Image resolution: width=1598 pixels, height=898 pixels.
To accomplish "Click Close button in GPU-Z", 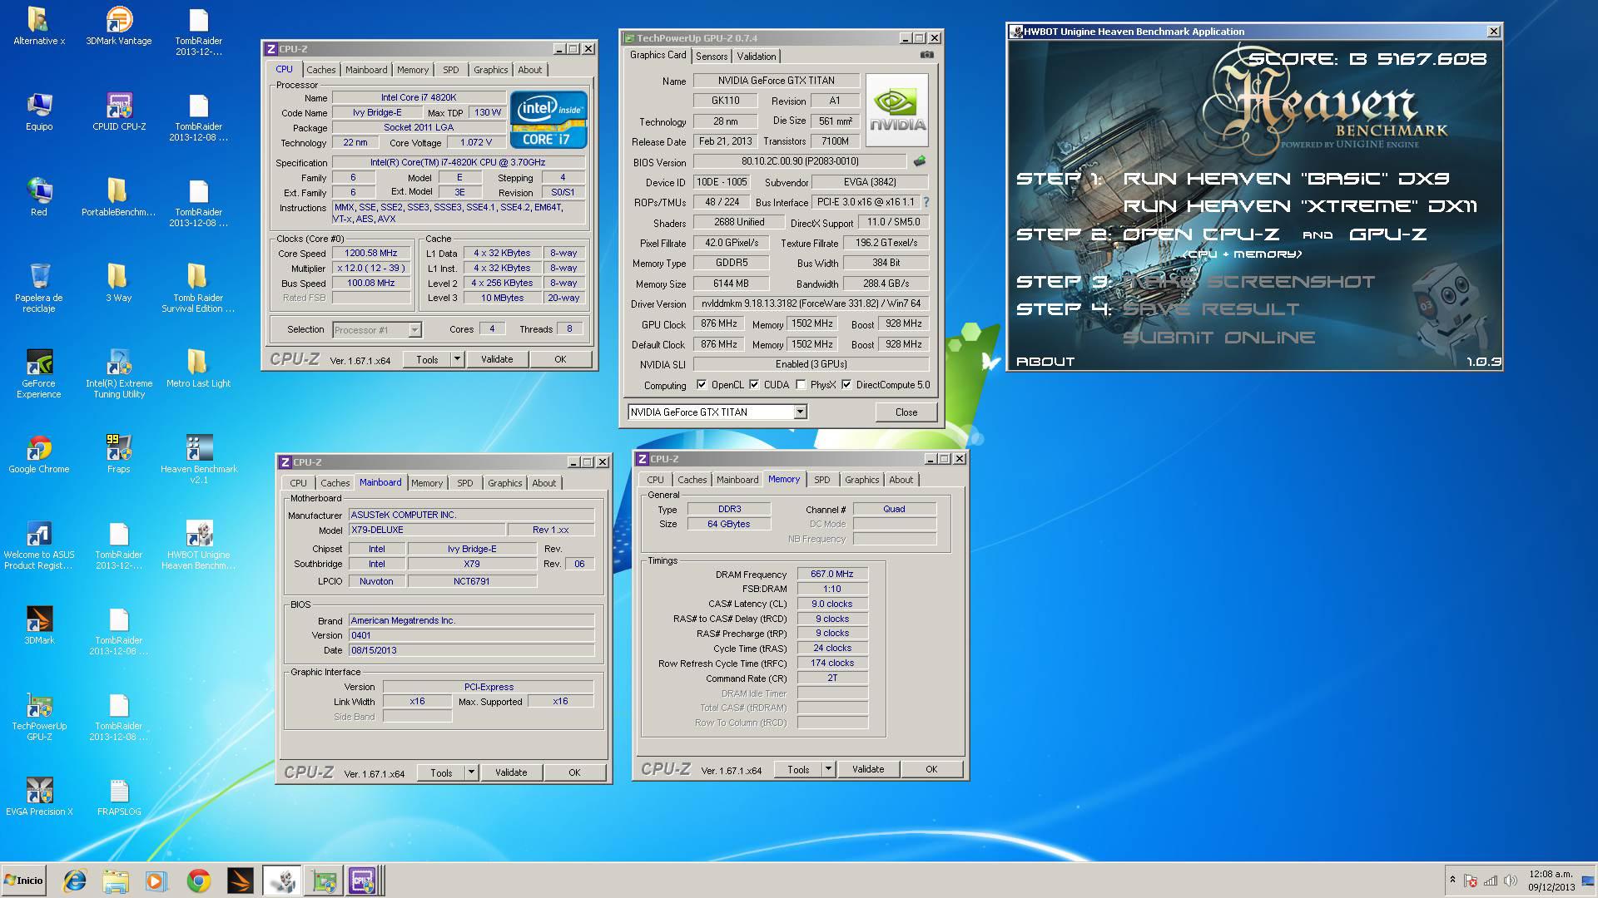I will (x=906, y=412).
